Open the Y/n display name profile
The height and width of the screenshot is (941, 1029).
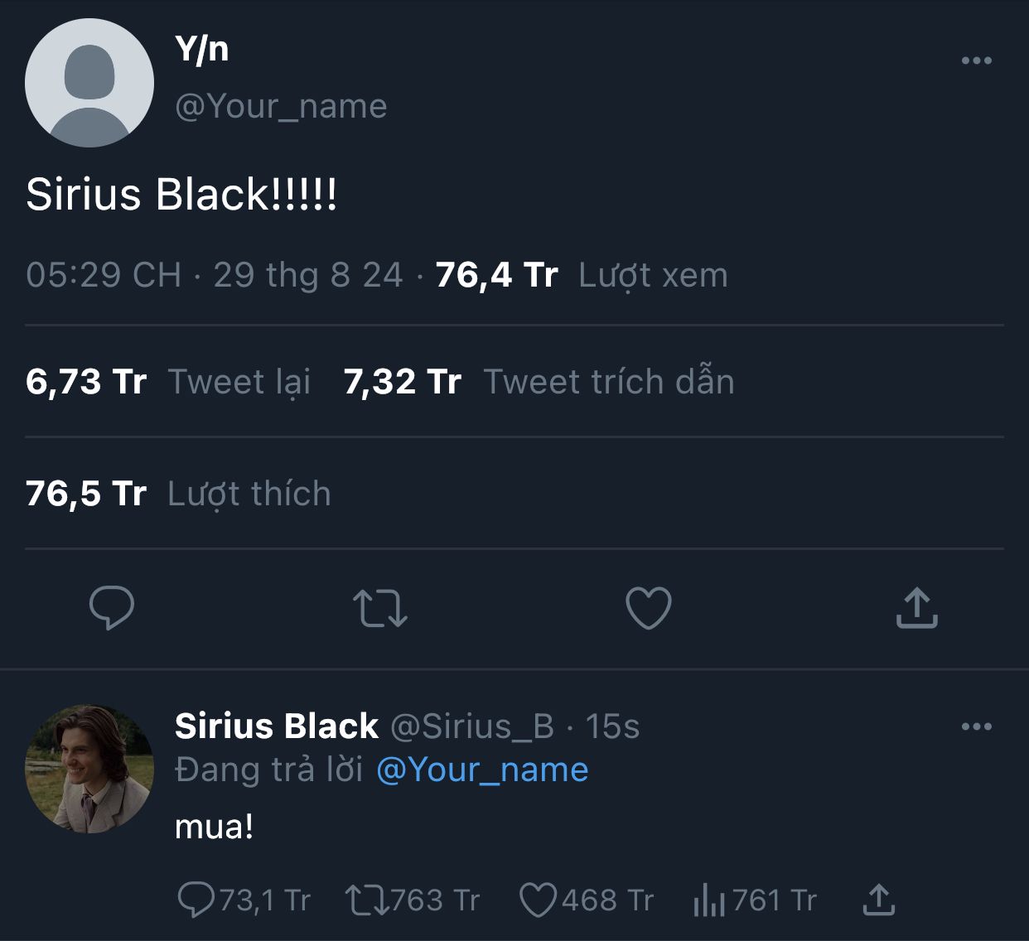point(201,50)
